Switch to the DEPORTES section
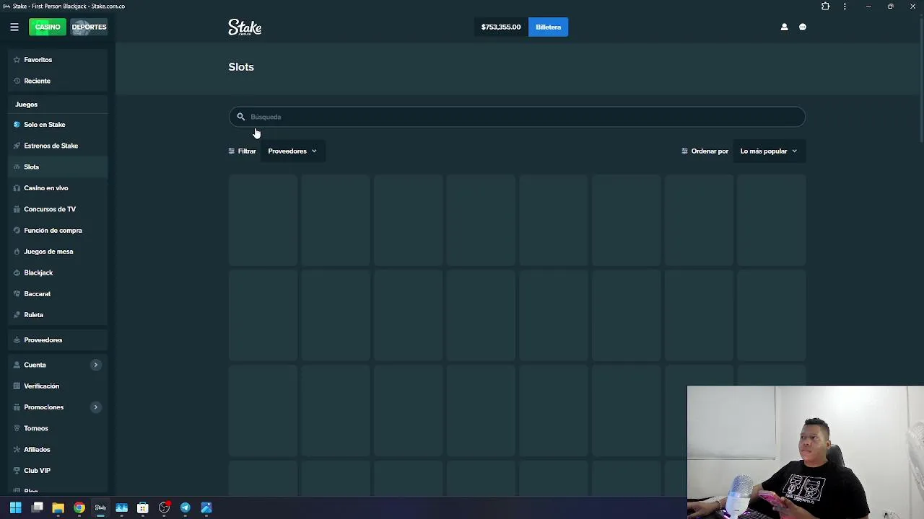The width and height of the screenshot is (924, 519). tap(89, 27)
